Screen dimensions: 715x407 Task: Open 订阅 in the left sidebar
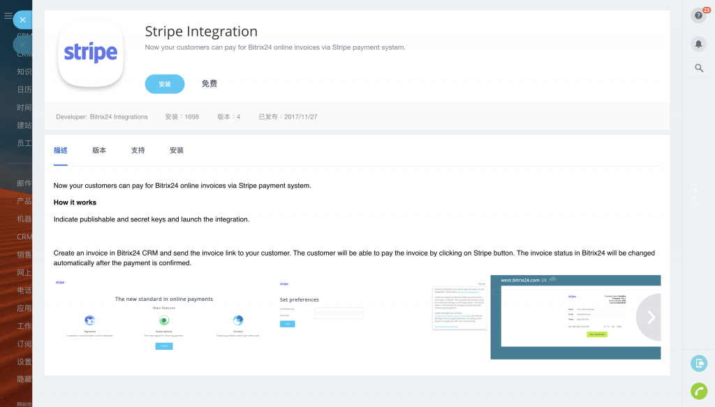click(24, 344)
